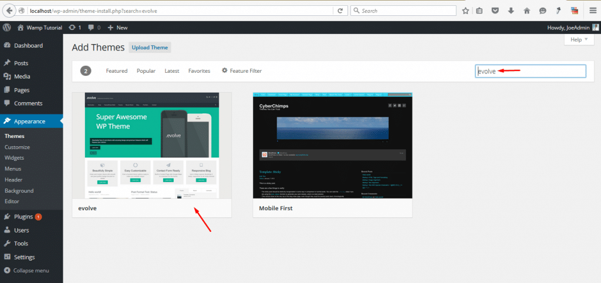The image size is (601, 283).
Task: Click the Themes submenu item
Action: pyautogui.click(x=14, y=136)
